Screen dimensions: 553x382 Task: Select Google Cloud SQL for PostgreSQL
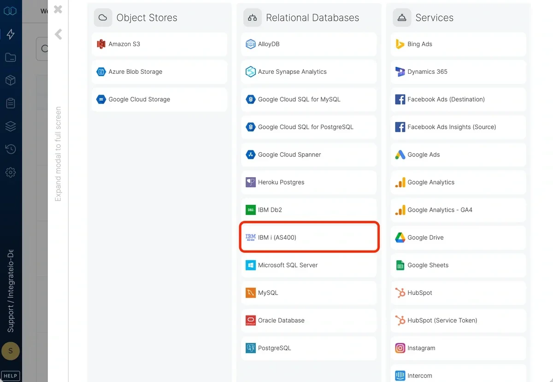(309, 127)
